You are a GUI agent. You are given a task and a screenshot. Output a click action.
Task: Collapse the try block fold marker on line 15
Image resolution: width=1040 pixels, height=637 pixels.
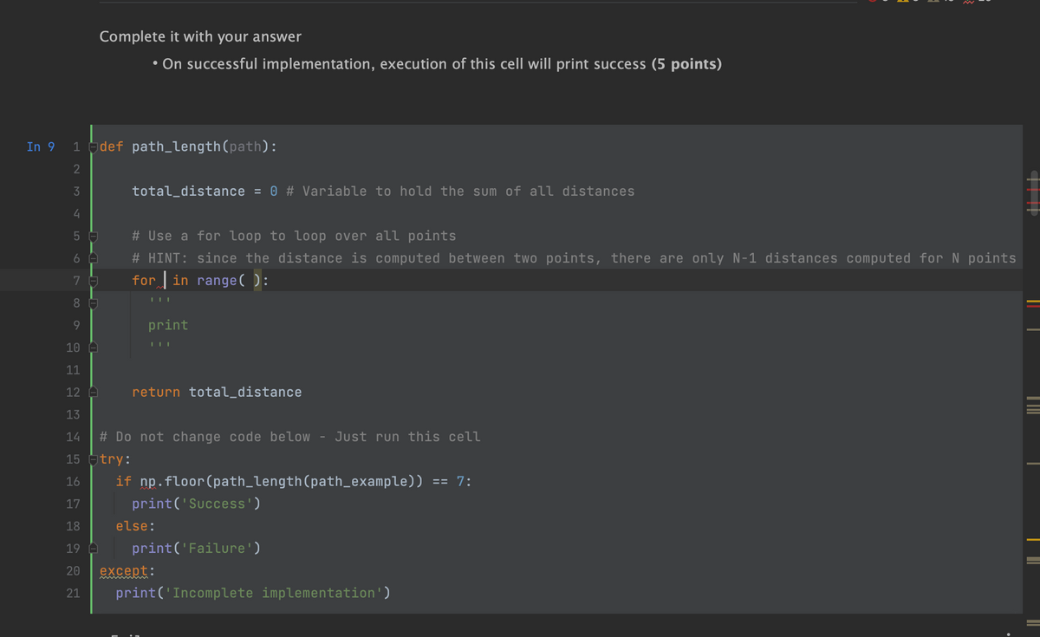pyautogui.click(x=91, y=458)
